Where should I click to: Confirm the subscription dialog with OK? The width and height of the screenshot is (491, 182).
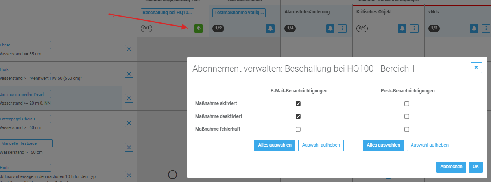point(475,167)
